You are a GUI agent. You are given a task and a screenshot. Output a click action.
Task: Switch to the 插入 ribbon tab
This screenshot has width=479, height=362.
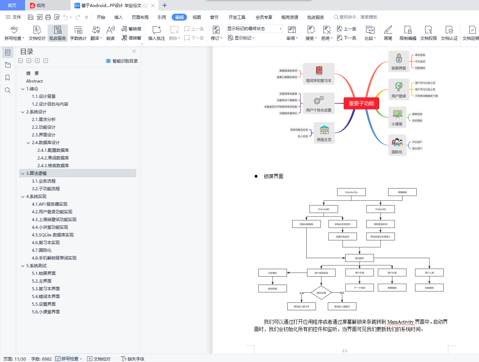119,17
